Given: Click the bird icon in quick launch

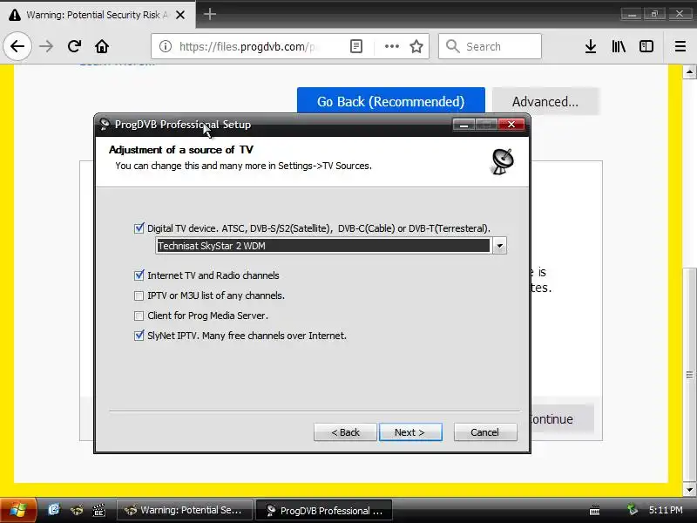Looking at the screenshot, I should pos(77,510).
